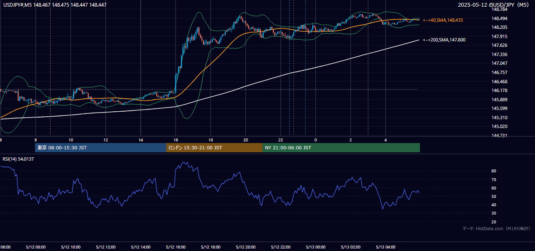Viewport: 535px width, 251px height.
Task: Click price axis value 147.047
Action: pos(499,63)
